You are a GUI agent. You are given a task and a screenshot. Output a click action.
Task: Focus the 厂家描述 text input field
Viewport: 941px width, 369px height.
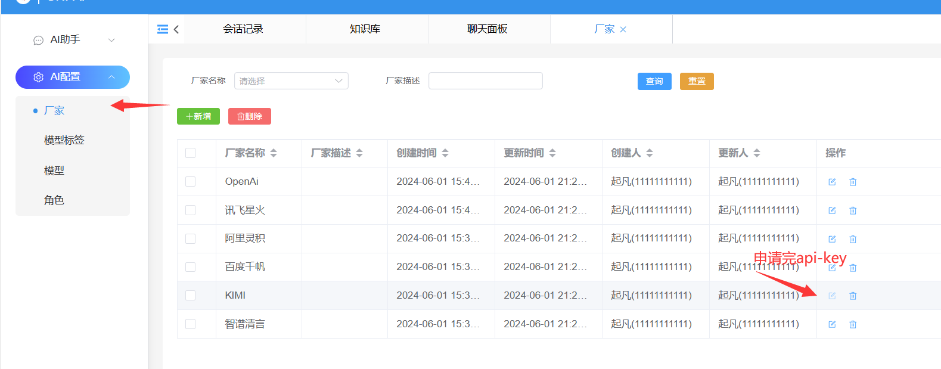[x=485, y=81]
